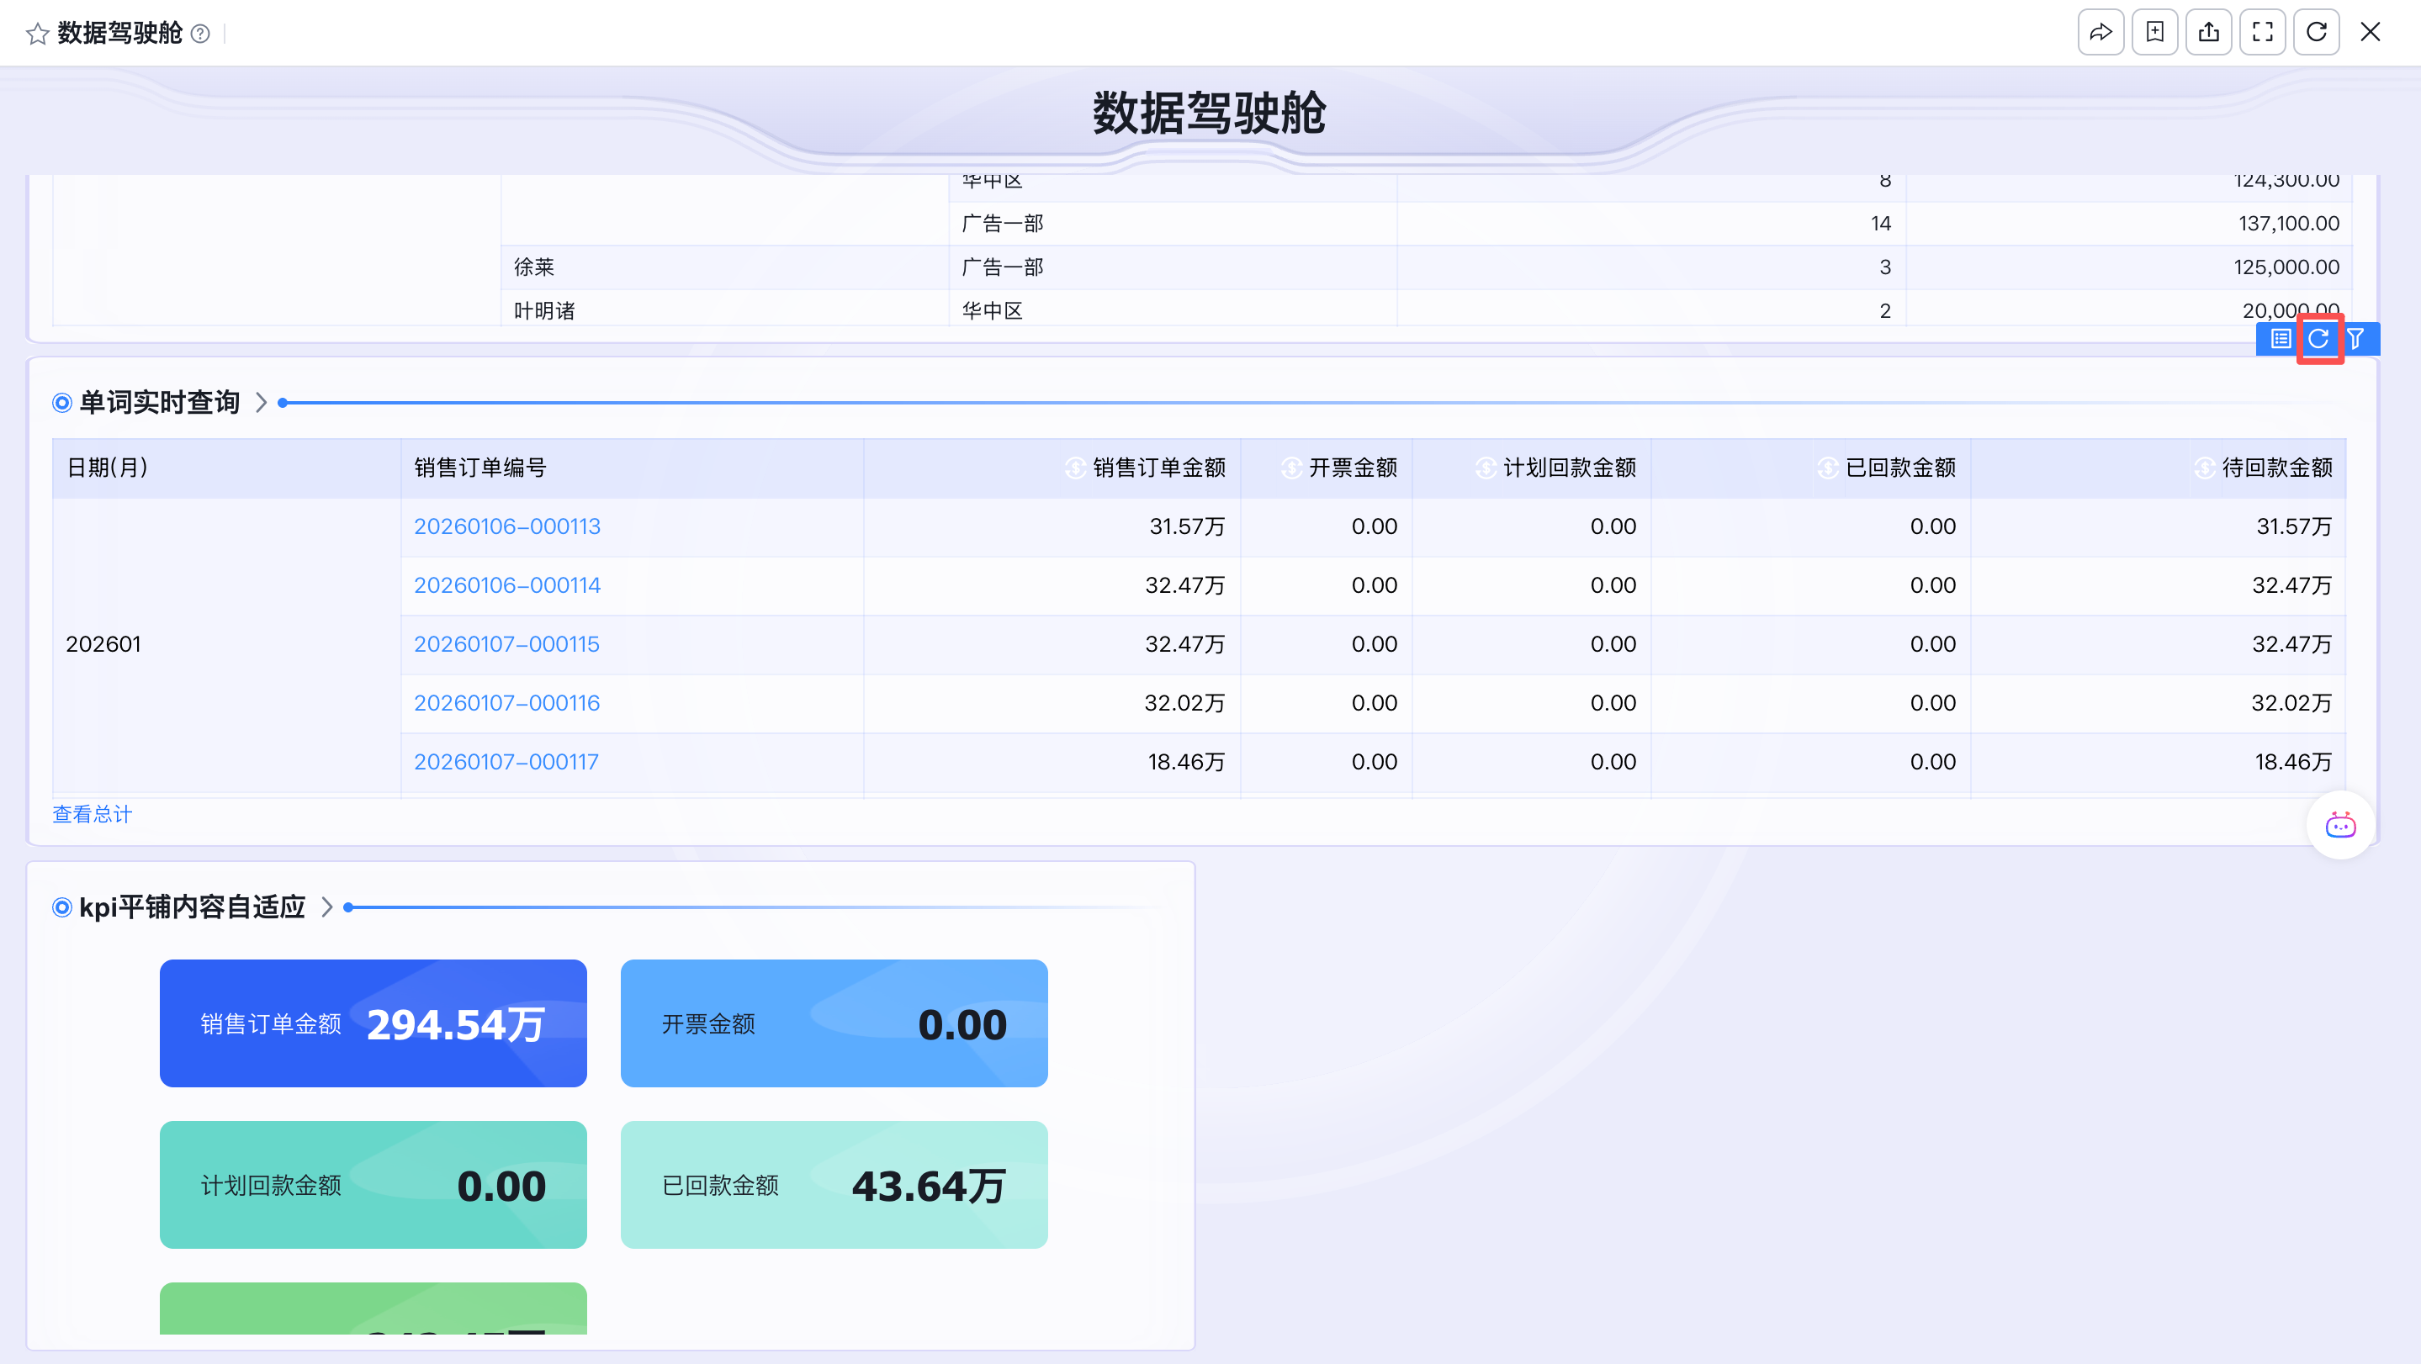This screenshot has height=1364, width=2421.
Task: Select the 已回款金额 KPI card
Action: pyautogui.click(x=834, y=1186)
